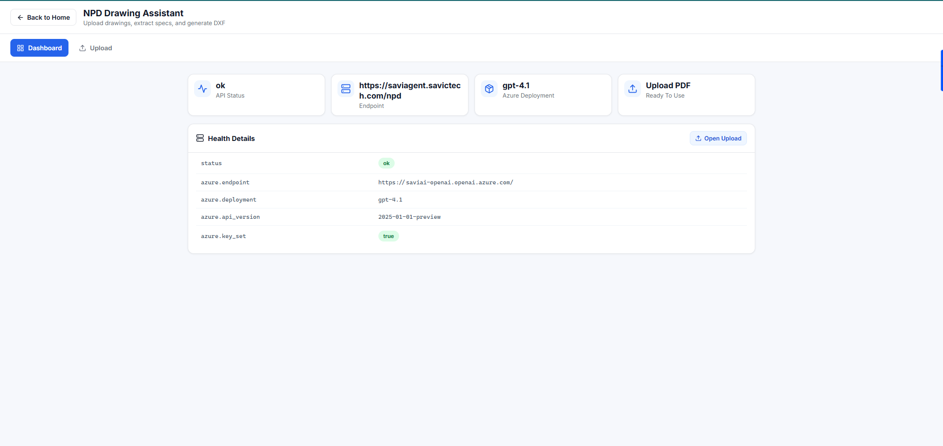Select the gpt-4.1 deployment card title
Image resolution: width=943 pixels, height=446 pixels.
(516, 85)
